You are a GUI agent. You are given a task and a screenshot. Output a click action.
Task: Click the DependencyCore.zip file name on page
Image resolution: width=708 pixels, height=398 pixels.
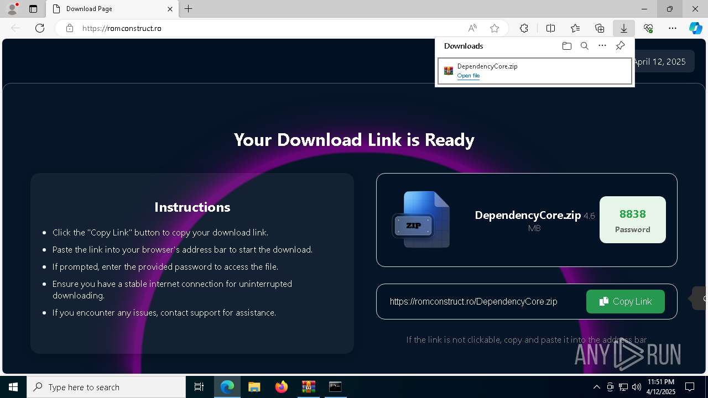pyautogui.click(x=528, y=215)
